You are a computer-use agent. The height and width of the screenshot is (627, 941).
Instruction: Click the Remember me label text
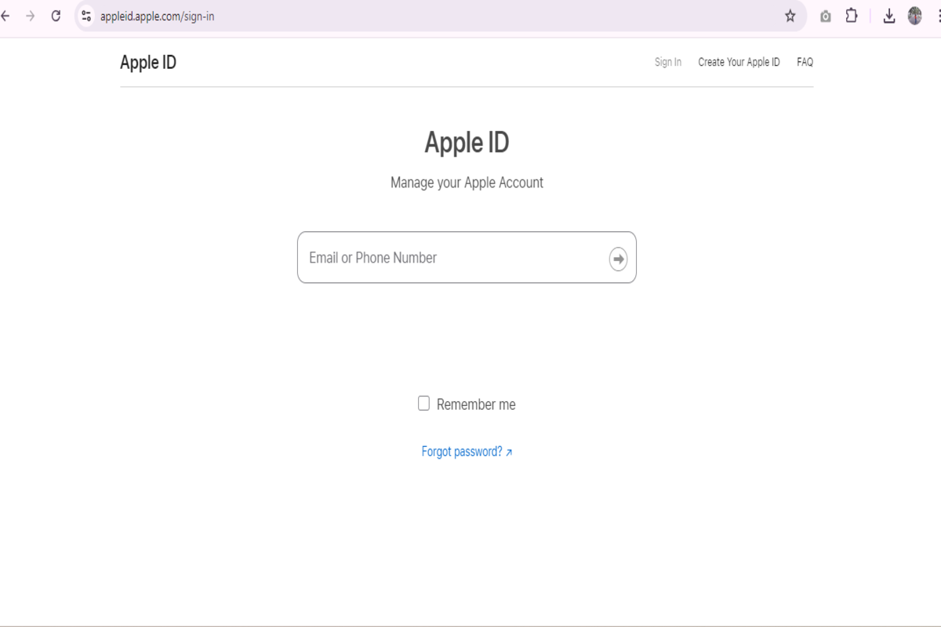[x=476, y=404]
